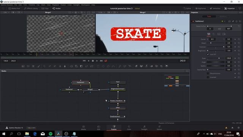This screenshot has width=243, height=137.
Task: Lock the FastNoise2 tool
Action: pos(237,21)
